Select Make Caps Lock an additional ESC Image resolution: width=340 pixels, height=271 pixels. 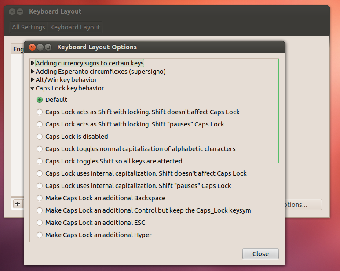(40, 223)
